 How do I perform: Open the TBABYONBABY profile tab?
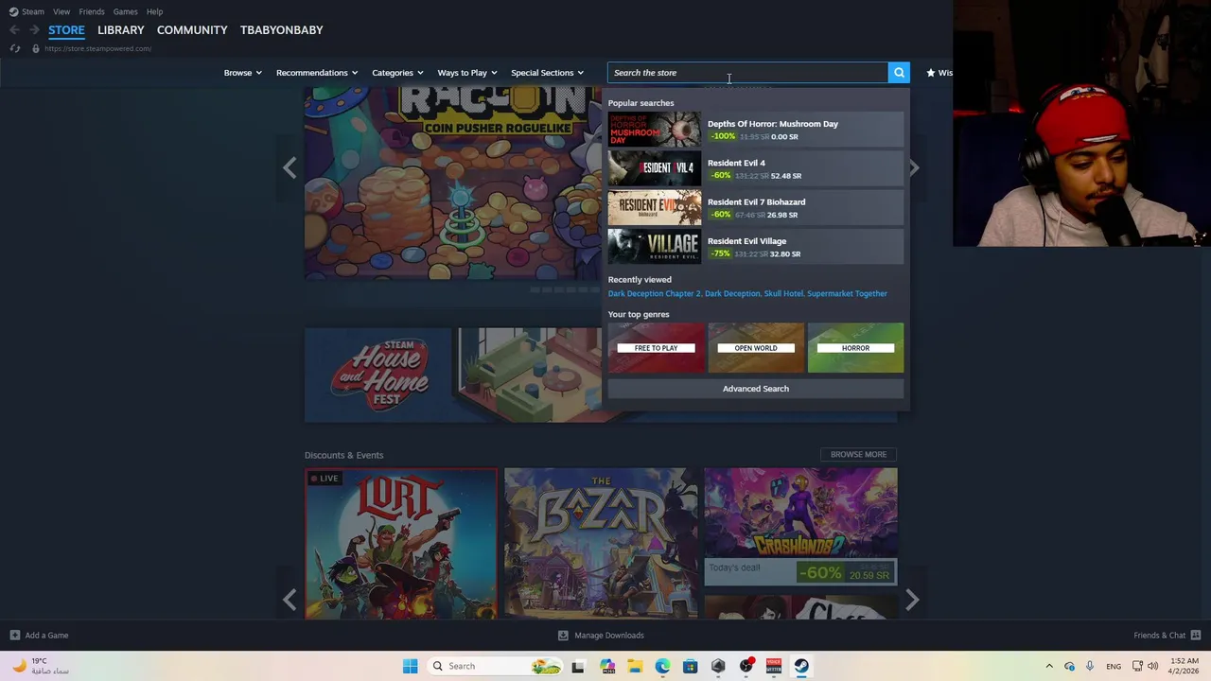(x=282, y=30)
